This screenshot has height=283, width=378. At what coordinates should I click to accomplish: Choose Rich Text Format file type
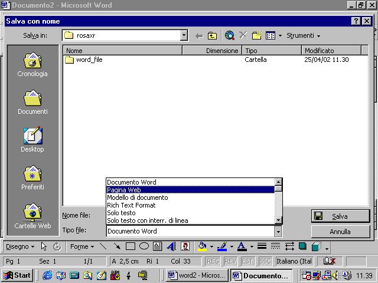pos(190,205)
